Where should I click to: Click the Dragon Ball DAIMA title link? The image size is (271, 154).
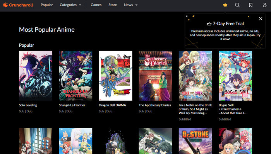112,105
